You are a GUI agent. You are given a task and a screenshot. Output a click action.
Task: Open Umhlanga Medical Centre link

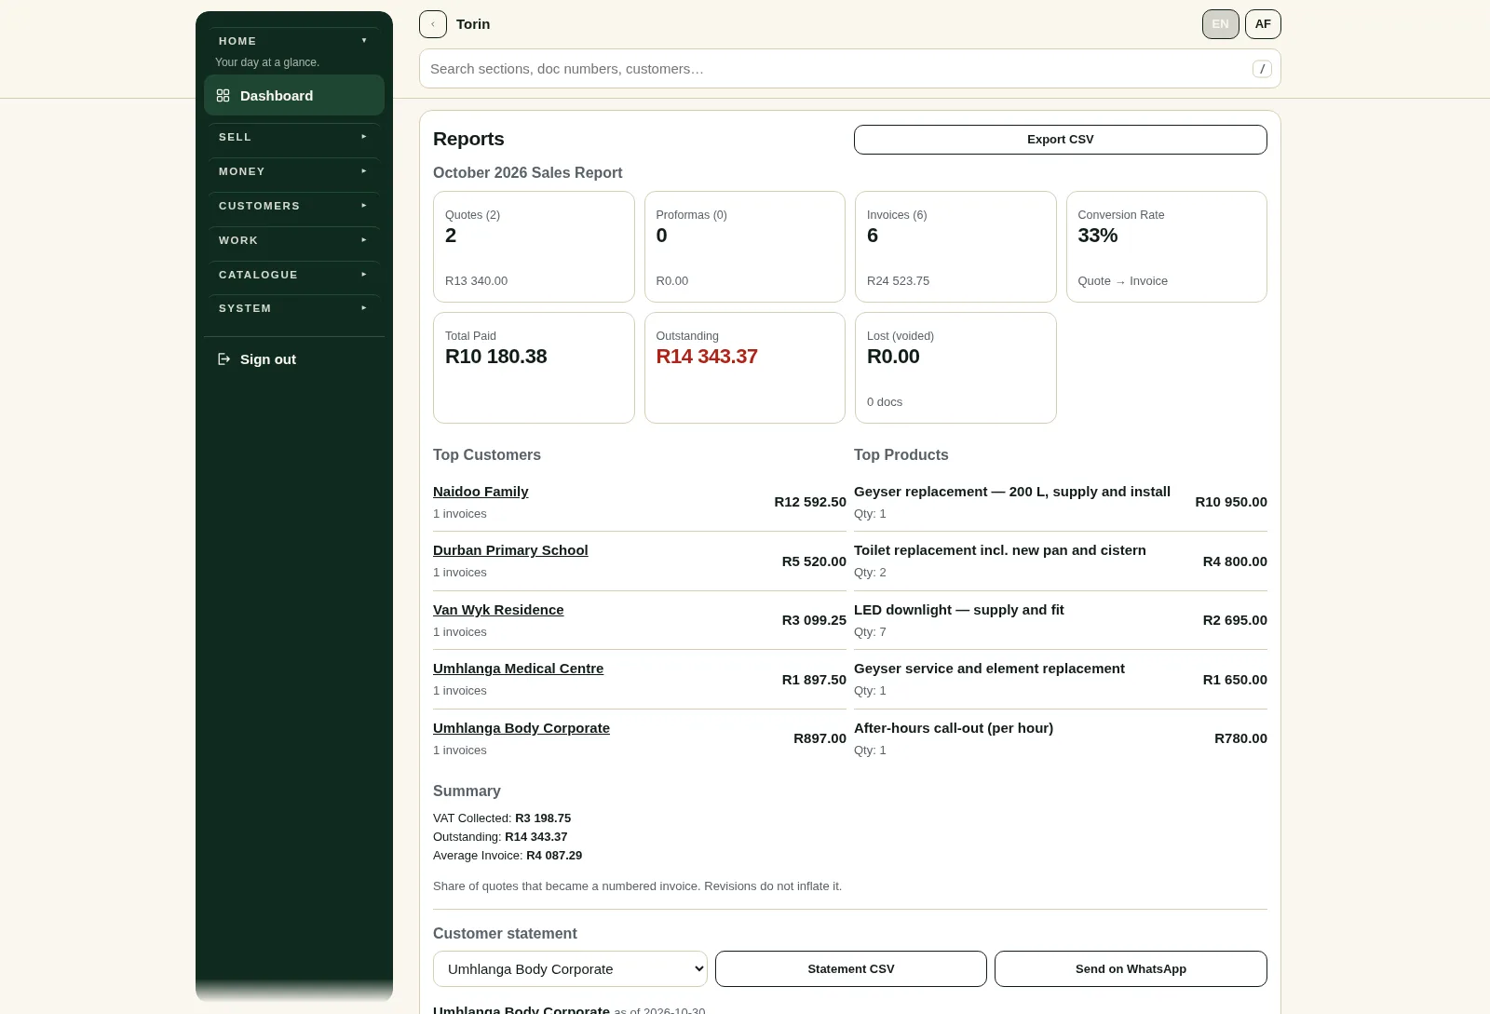click(x=518, y=669)
